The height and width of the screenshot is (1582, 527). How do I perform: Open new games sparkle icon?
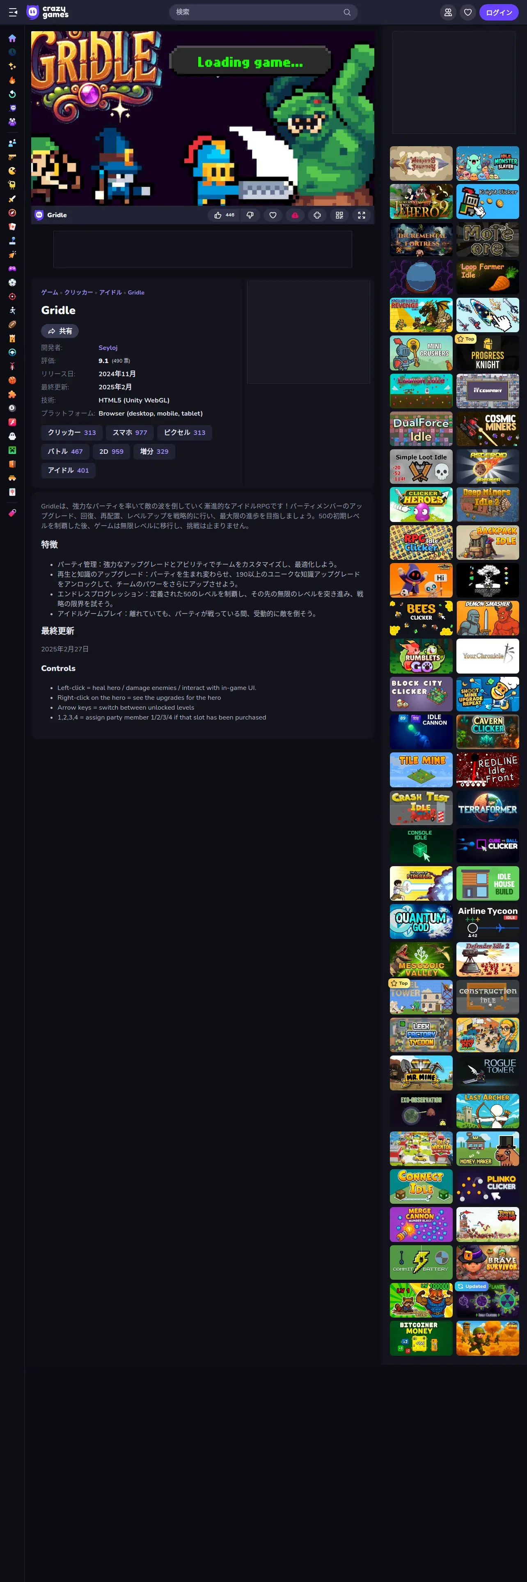click(x=12, y=66)
